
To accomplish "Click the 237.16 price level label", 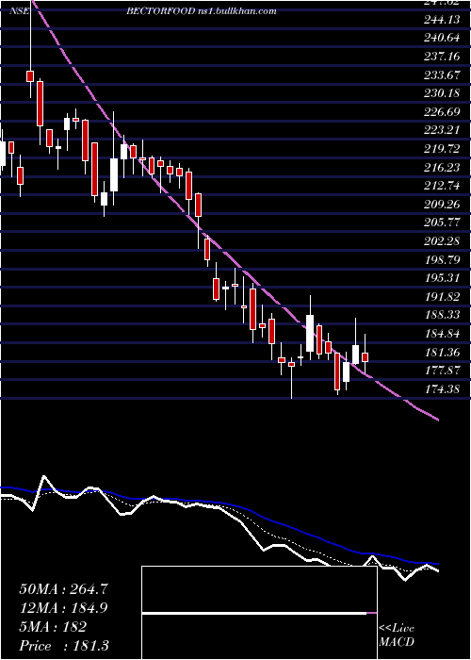I will tap(443, 57).
